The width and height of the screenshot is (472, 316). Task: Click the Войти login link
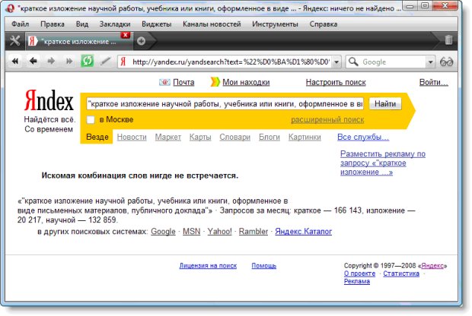[433, 82]
